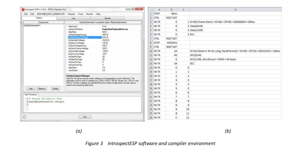Click the Introspect ESP app icon in title bar

[23, 10]
